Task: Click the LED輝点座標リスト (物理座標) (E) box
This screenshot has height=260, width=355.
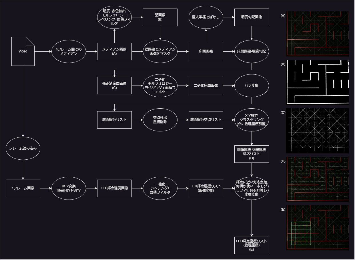Action: point(252,245)
